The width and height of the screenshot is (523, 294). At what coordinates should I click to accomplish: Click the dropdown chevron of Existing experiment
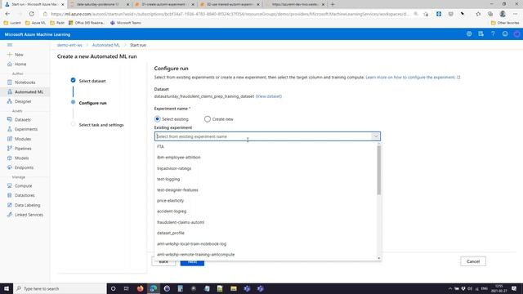click(375, 136)
